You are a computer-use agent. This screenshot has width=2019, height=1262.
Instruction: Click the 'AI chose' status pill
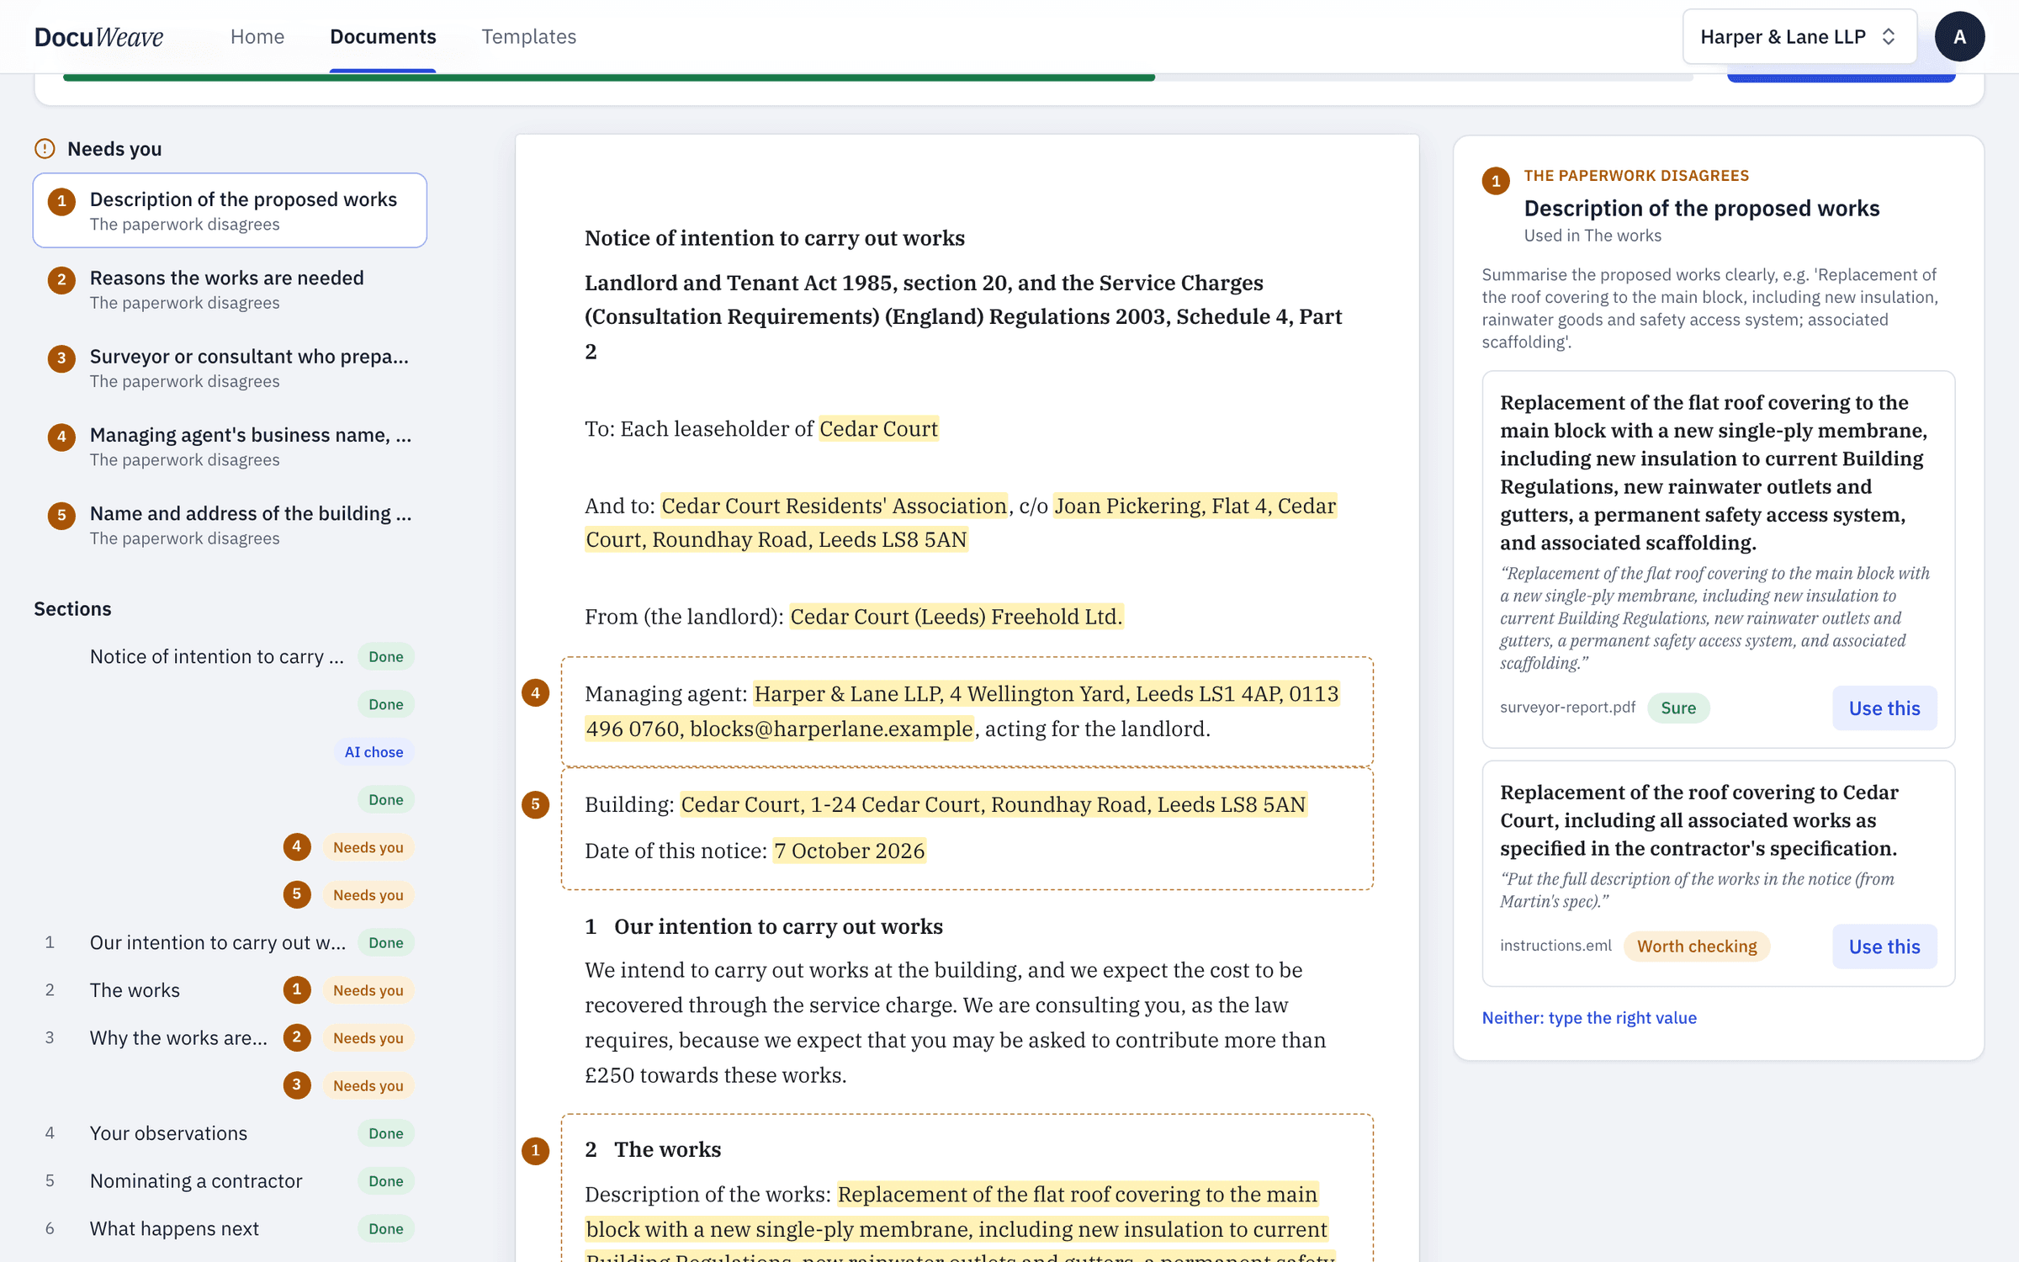pyautogui.click(x=374, y=751)
